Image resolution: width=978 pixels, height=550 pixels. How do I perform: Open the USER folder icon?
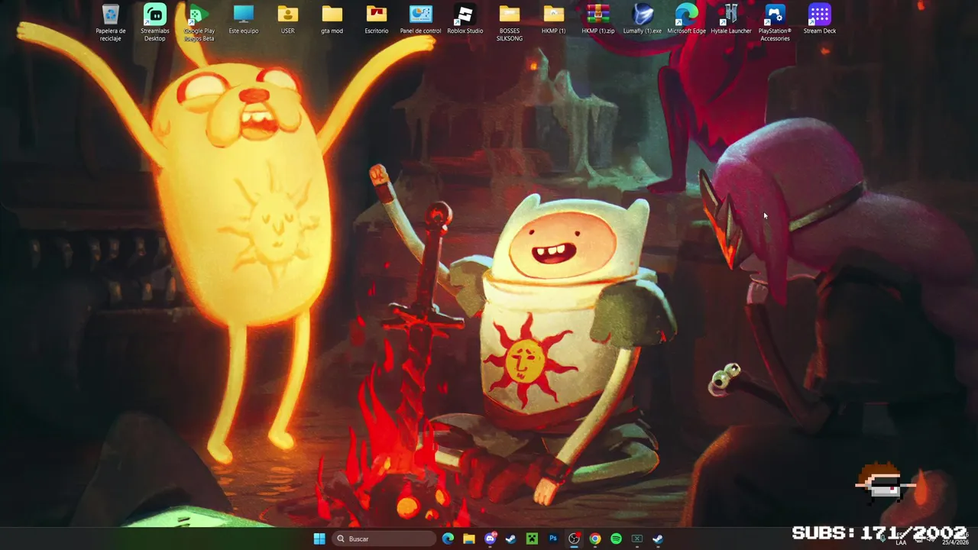coord(288,20)
